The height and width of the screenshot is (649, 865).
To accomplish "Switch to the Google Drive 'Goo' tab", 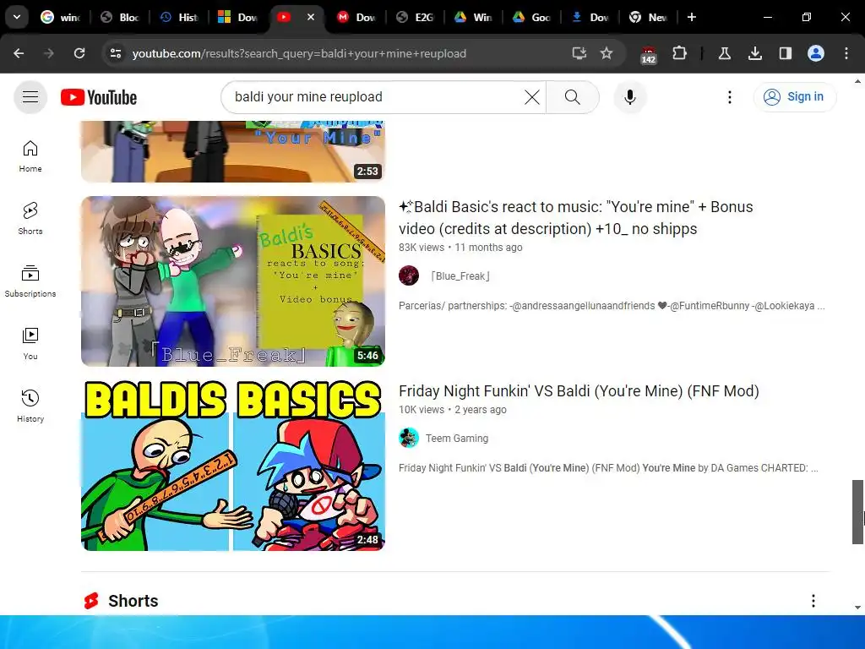I will tap(533, 17).
